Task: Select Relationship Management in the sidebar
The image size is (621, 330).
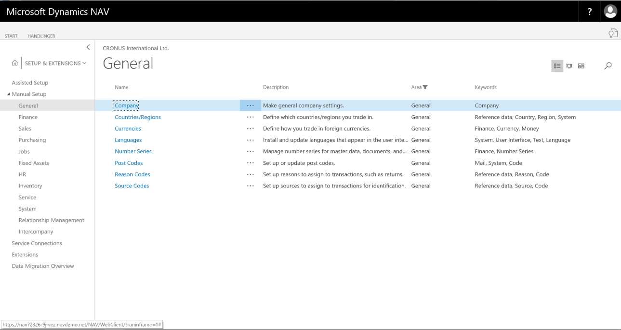Action: (x=52, y=220)
